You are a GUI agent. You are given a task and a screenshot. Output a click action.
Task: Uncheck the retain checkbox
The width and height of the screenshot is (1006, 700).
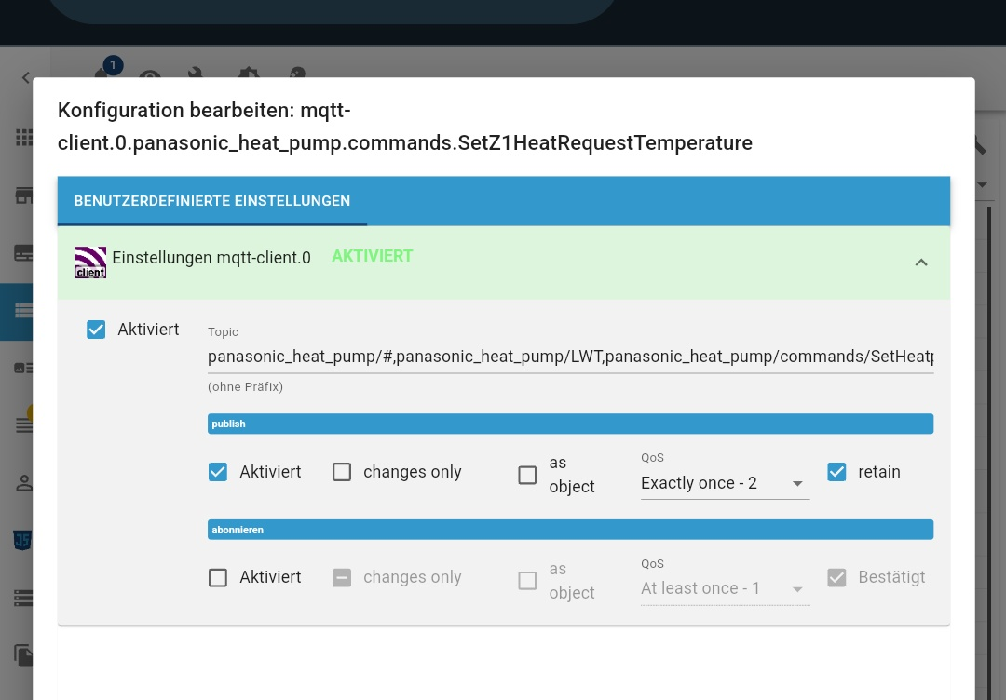coord(836,472)
